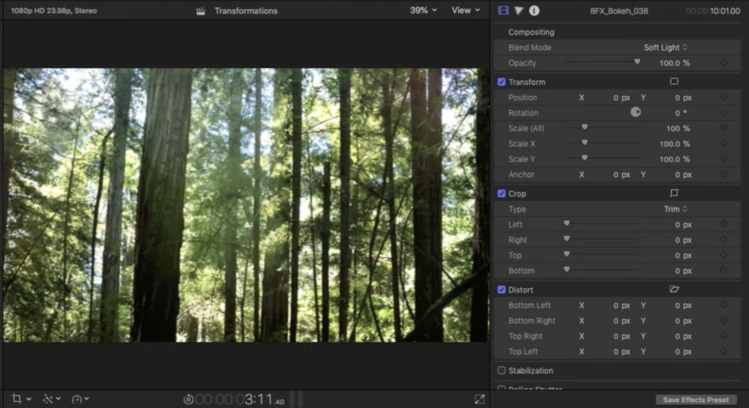Add keyframe for Position
This screenshot has height=408, width=749.
723,97
